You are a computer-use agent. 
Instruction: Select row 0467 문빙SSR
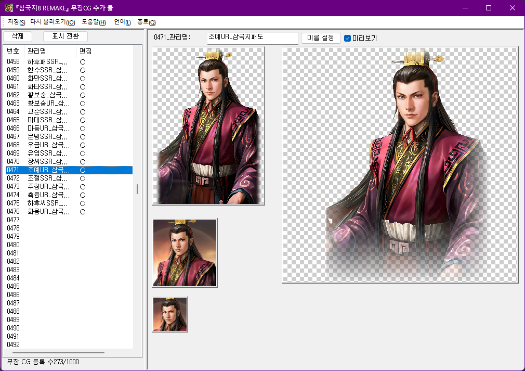click(x=69, y=136)
